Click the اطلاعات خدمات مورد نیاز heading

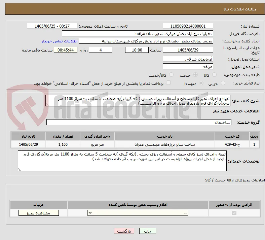pos(236,111)
